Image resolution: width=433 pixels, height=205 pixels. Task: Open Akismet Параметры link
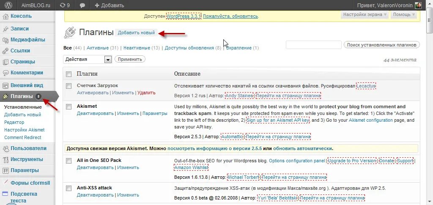coord(155,113)
